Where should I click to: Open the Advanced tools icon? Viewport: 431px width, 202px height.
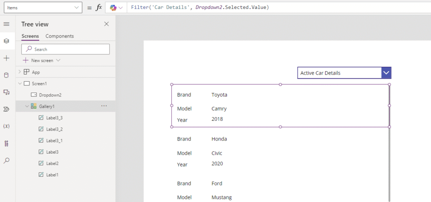(x=6, y=144)
